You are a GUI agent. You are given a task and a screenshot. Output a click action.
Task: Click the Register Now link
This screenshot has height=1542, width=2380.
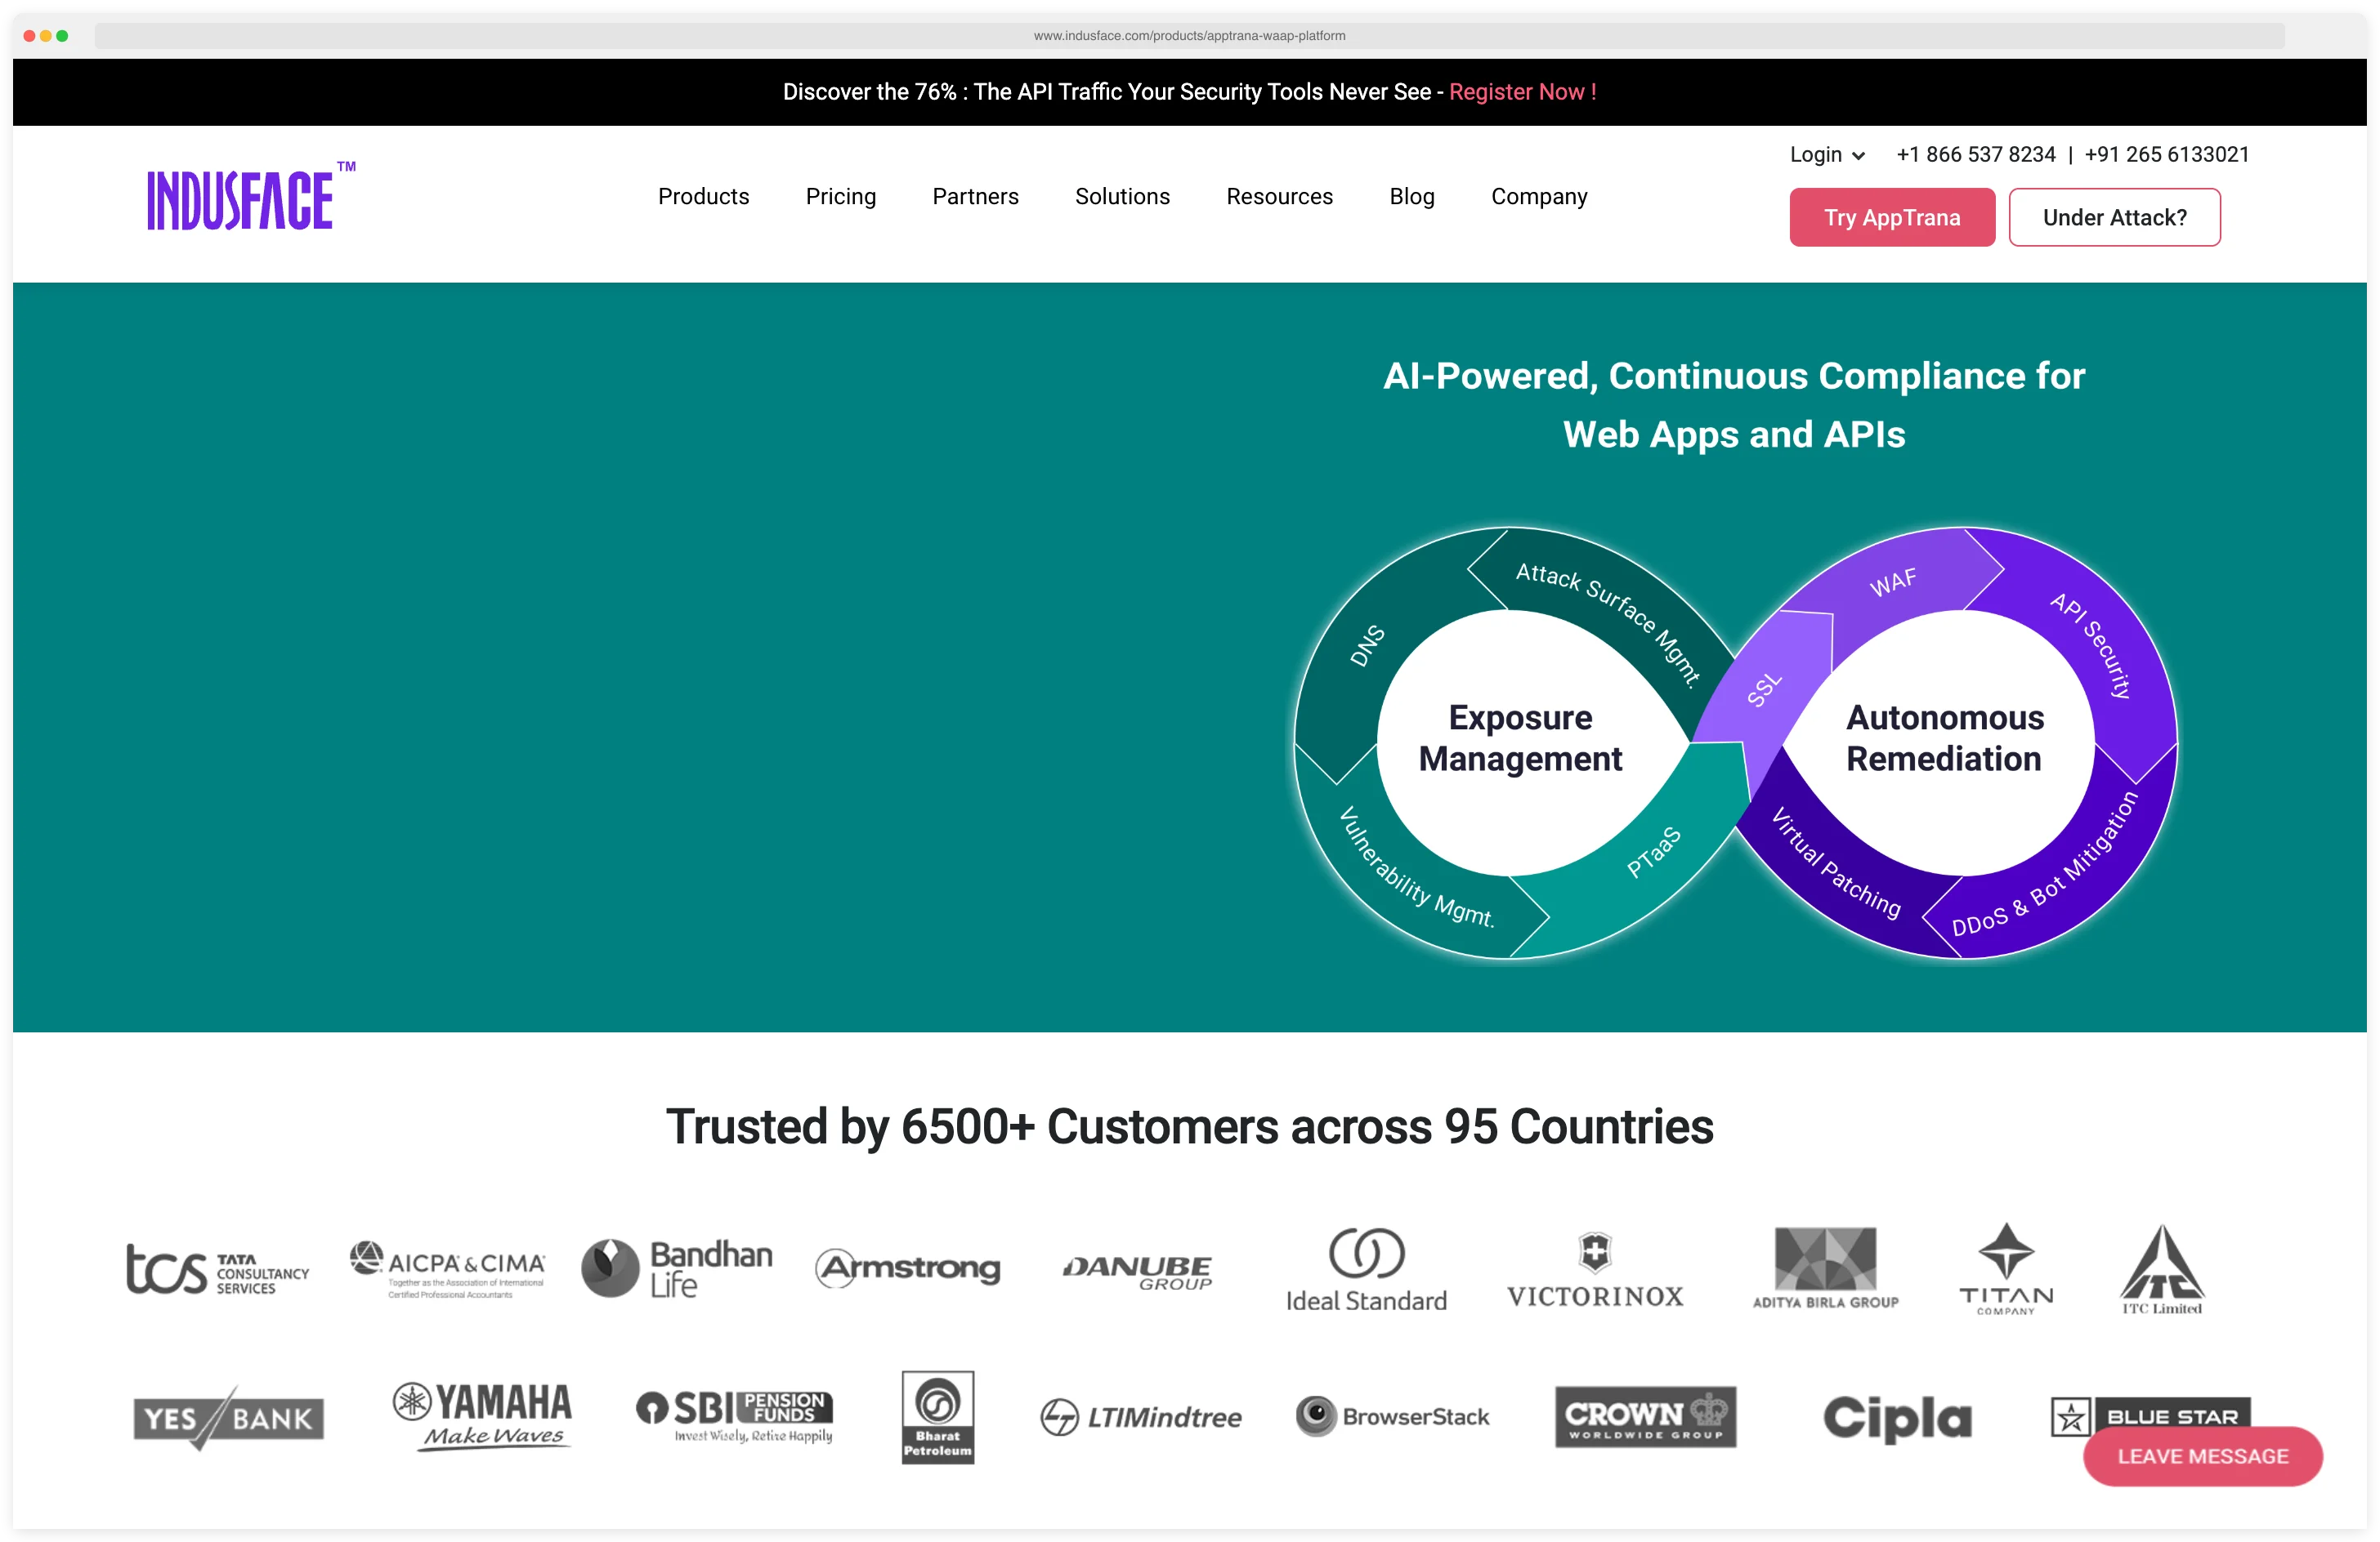1521,91
